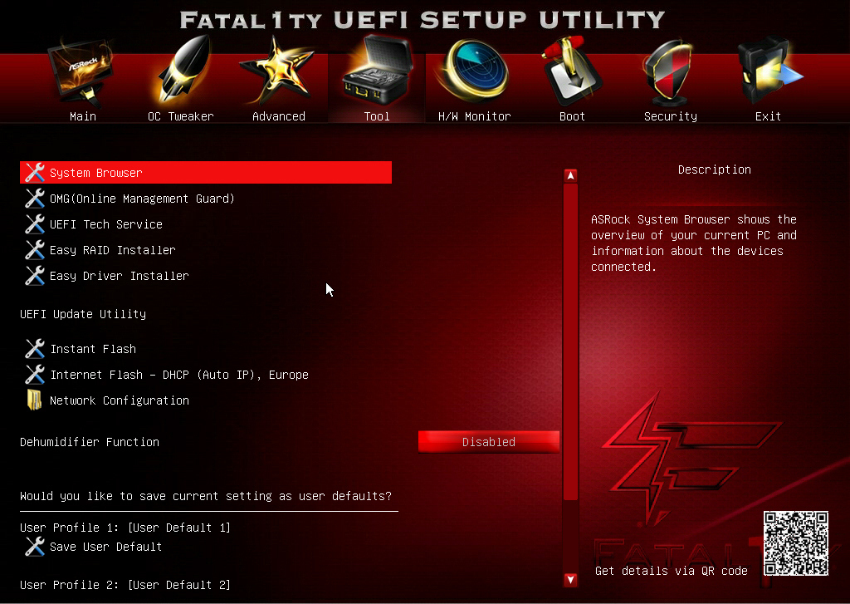The image size is (850, 604).
Task: Switch to OC Tweaker tab label
Action: point(181,116)
